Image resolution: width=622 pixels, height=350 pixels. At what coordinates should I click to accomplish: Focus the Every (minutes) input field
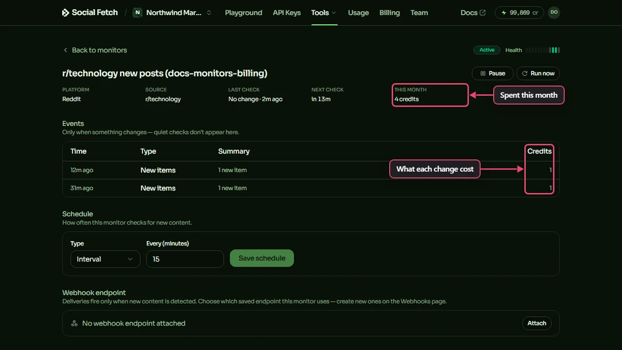pos(185,259)
